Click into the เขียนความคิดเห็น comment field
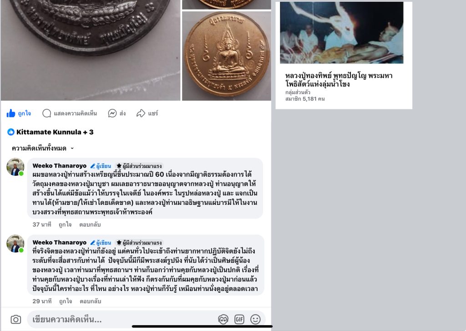Image resolution: width=466 pixels, height=331 pixels. tap(122, 320)
